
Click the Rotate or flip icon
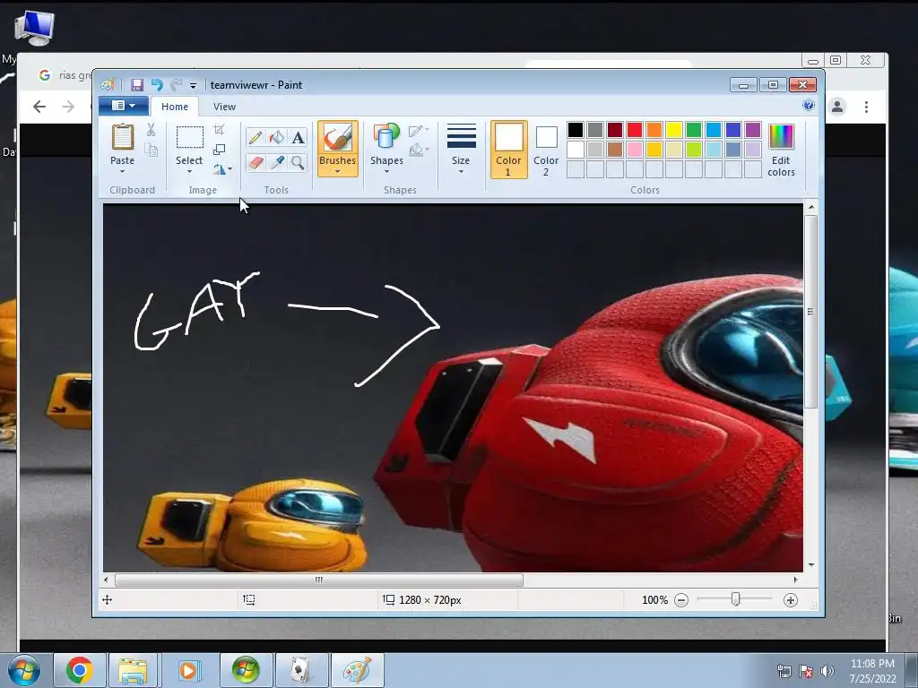coord(219,169)
